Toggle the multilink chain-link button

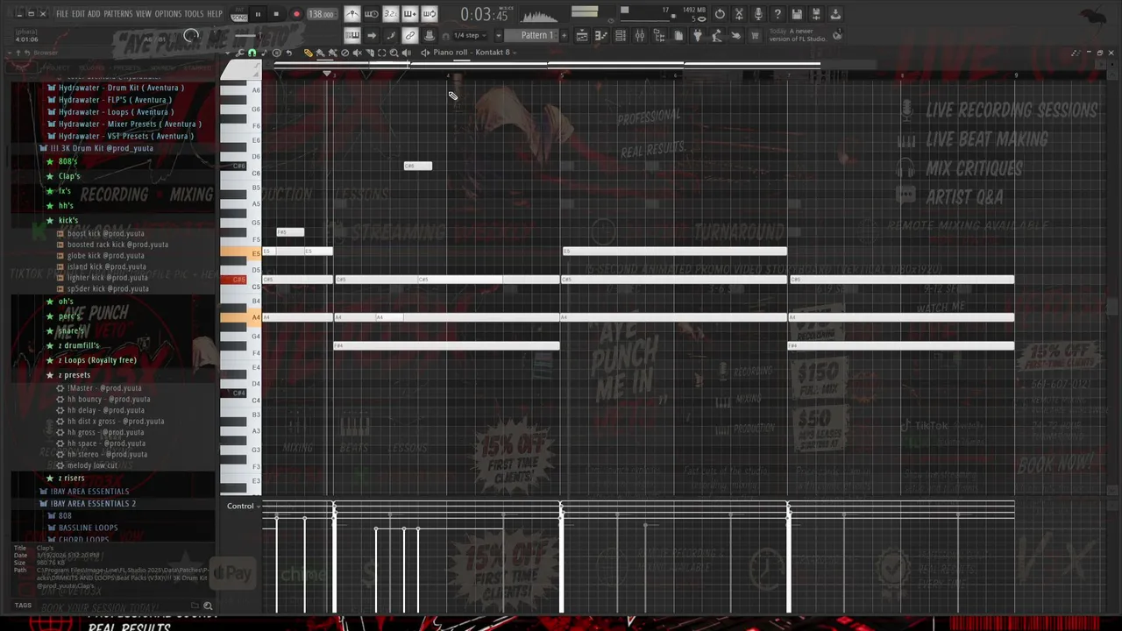click(x=409, y=35)
